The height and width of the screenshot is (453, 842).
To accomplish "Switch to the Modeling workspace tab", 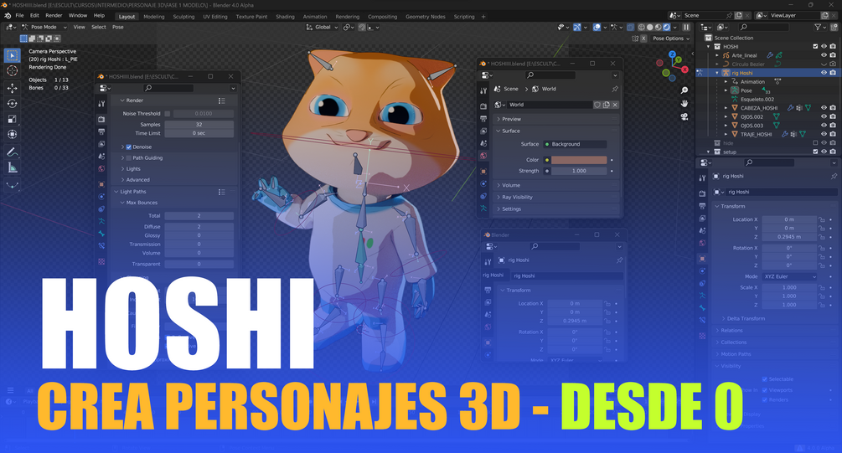I will [154, 17].
